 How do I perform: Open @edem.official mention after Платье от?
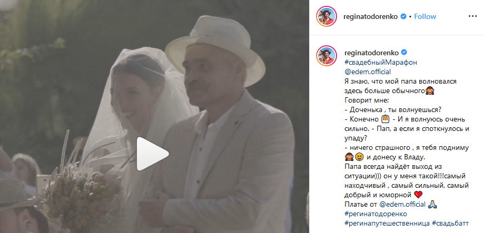tap(402, 205)
